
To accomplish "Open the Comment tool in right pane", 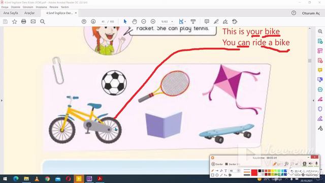I will [320, 70].
